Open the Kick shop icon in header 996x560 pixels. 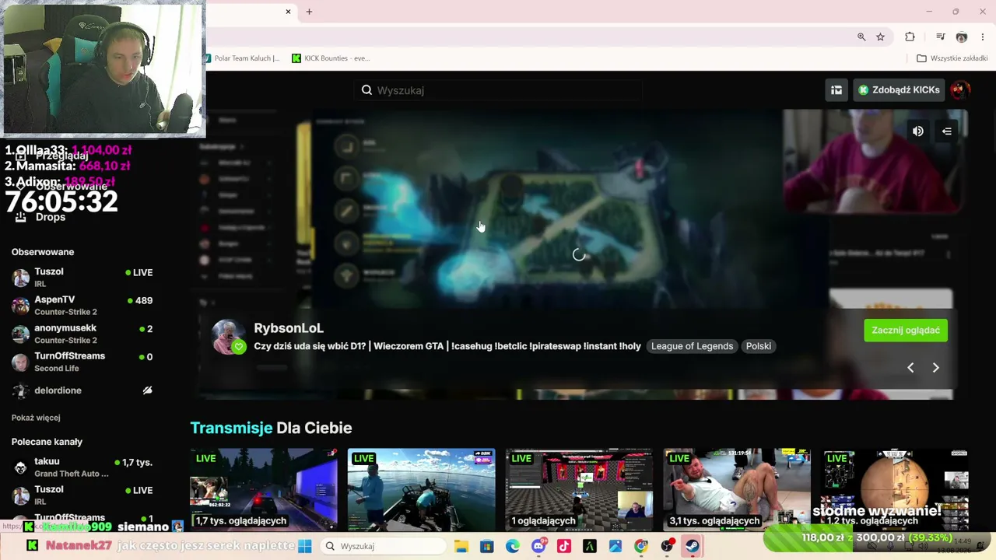(x=836, y=90)
